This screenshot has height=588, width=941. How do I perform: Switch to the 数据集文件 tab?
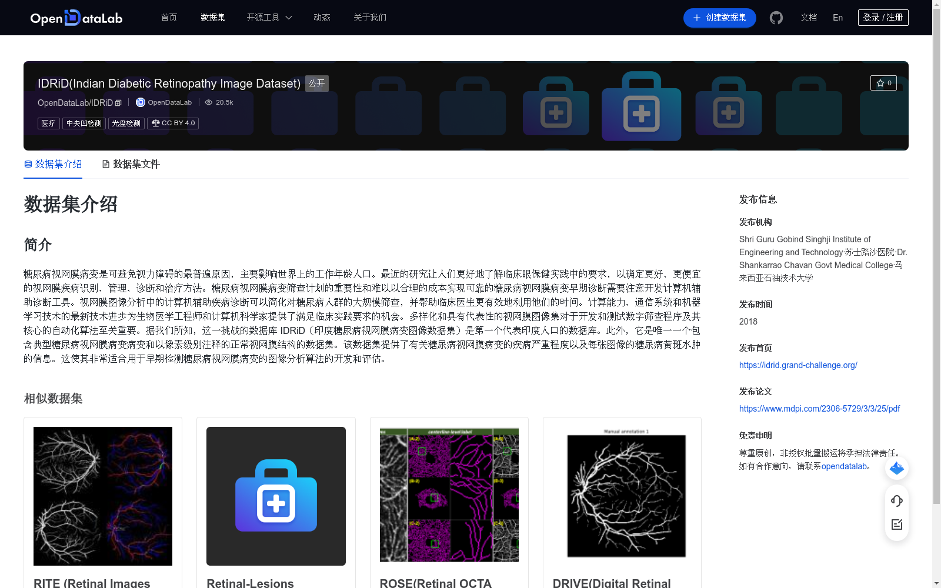click(131, 164)
